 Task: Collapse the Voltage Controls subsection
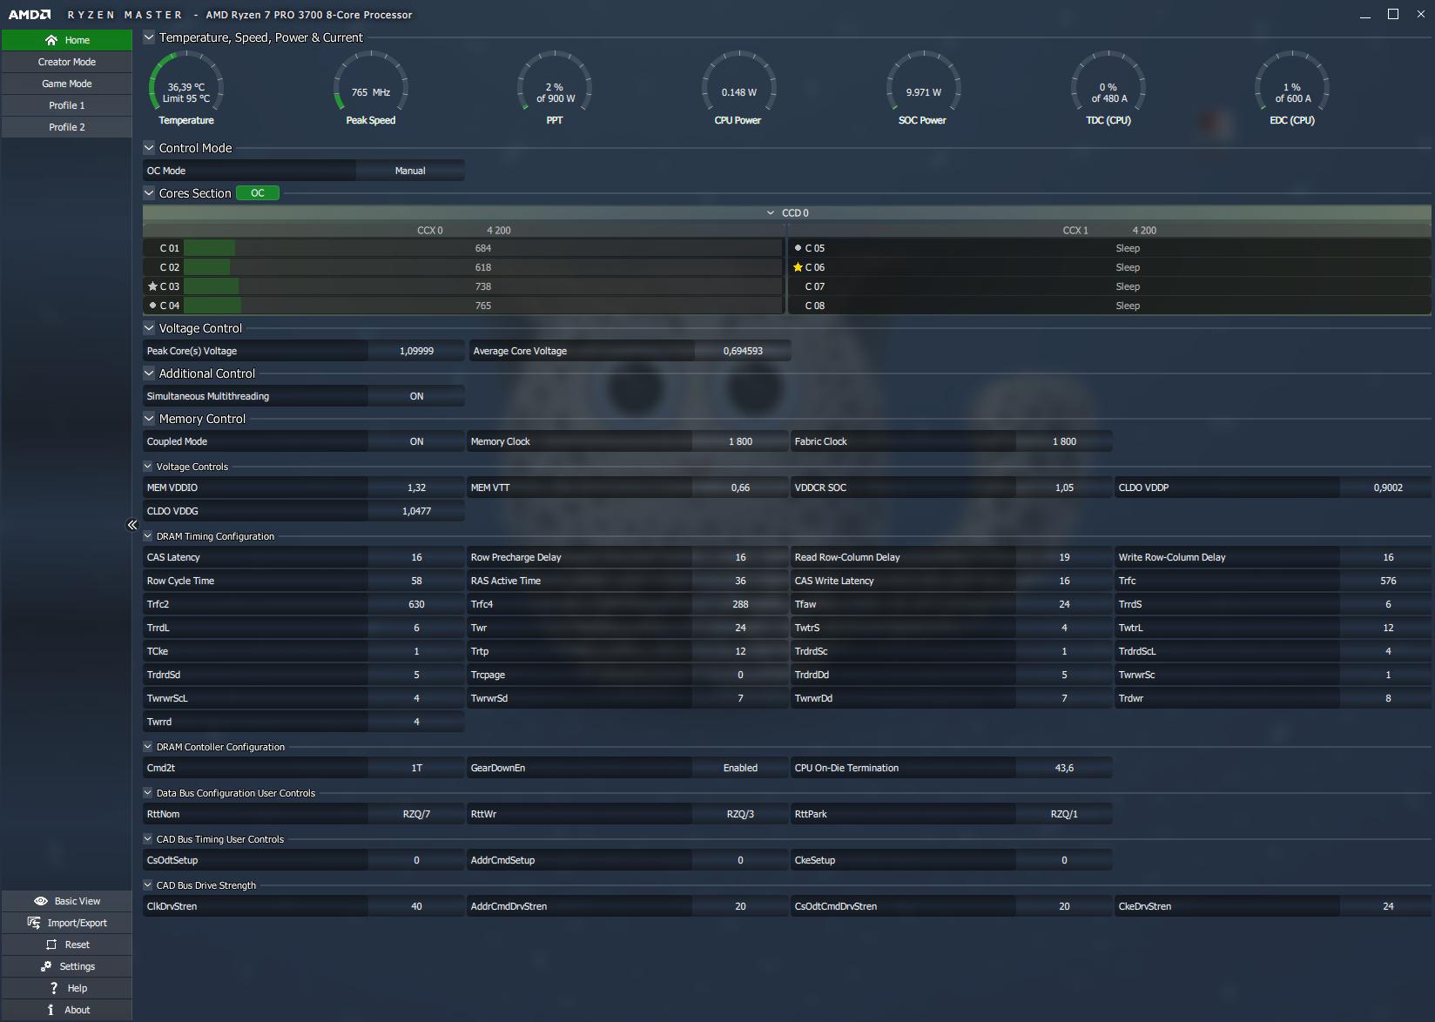pyautogui.click(x=148, y=467)
